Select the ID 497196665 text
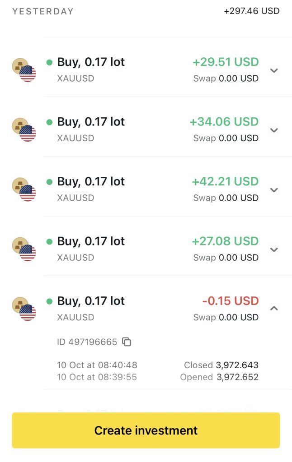The height and width of the screenshot is (462, 292). coord(87,342)
